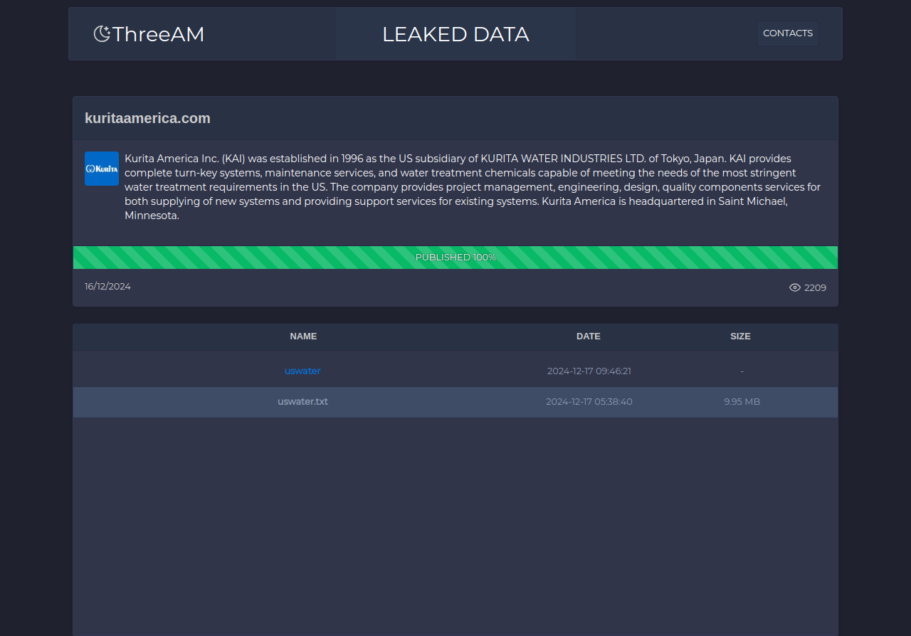
Task: Click the date 2024-12-17 05:38:40
Action: click(589, 401)
